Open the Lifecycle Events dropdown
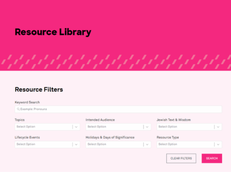The height and width of the screenshot is (172, 231). [x=47, y=144]
